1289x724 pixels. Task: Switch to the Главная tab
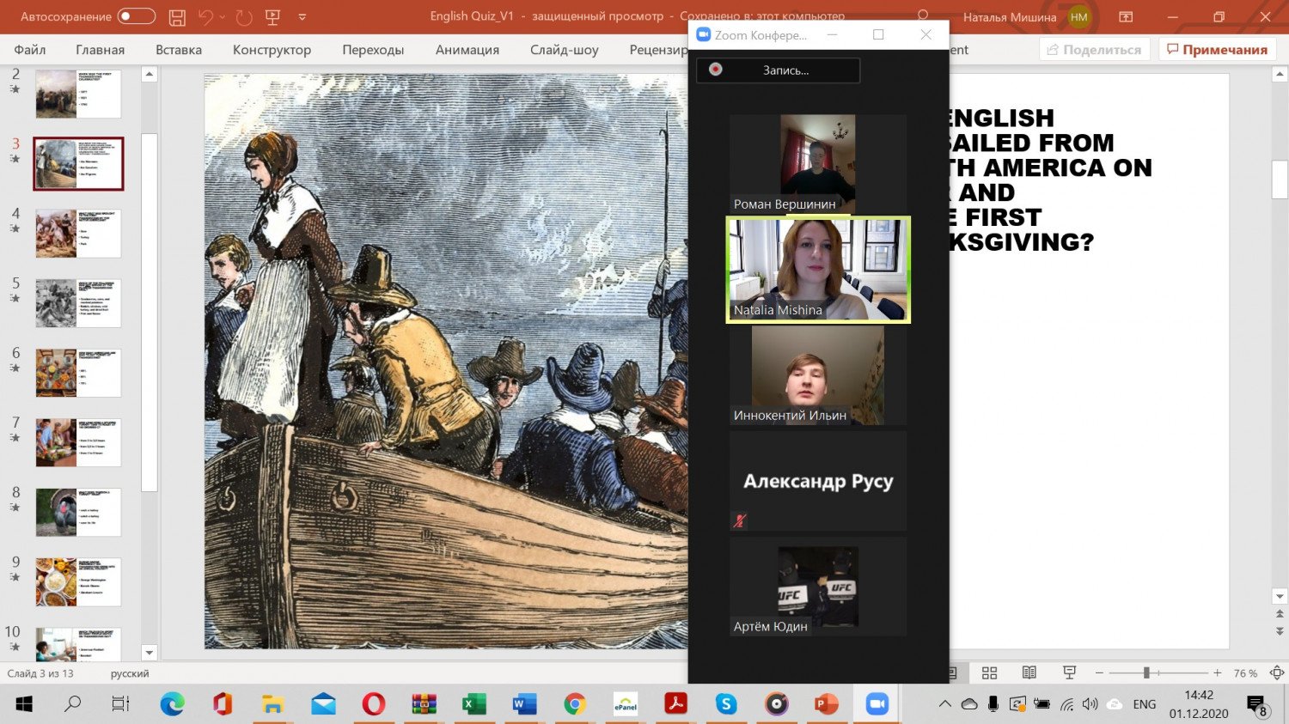100,50
